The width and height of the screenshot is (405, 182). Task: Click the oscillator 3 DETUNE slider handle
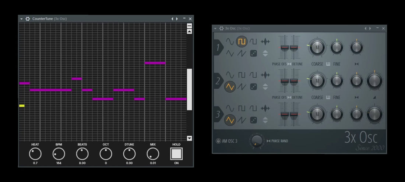[x=294, y=114]
